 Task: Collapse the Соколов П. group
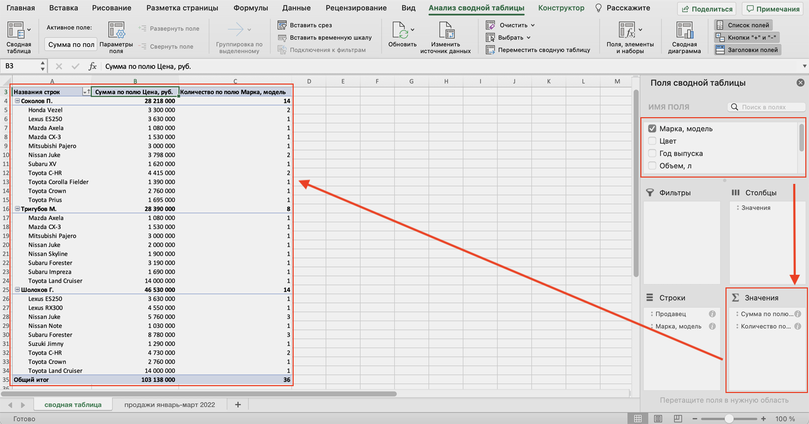17,101
